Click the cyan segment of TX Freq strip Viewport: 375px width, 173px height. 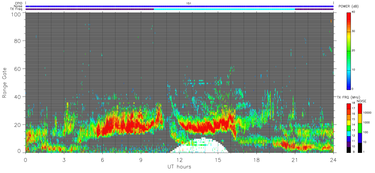click(x=224, y=9)
